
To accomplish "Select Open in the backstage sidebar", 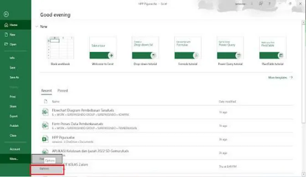I will click(16, 45).
